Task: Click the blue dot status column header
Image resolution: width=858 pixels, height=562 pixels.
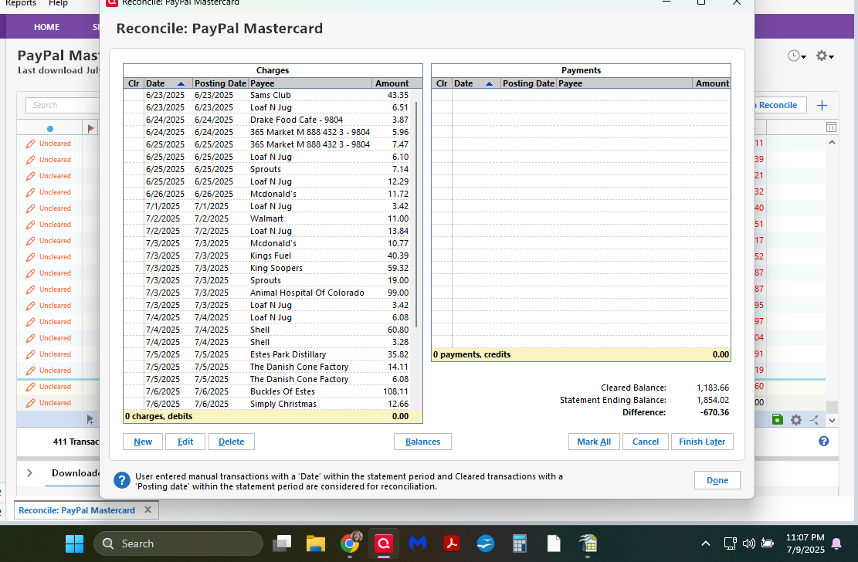Action: coord(49,129)
